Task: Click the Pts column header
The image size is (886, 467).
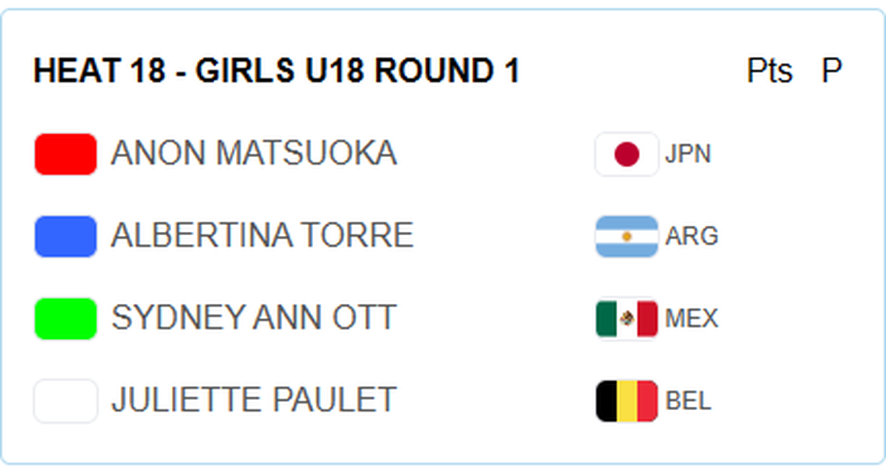Action: click(769, 71)
